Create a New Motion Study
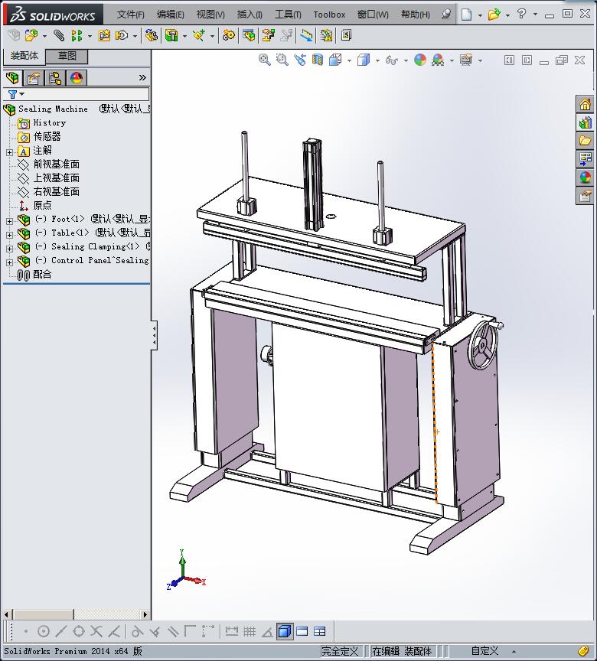The height and width of the screenshot is (661, 597). [x=229, y=35]
